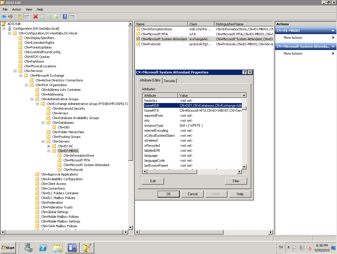Launch PowerShell from the taskbar
Image resolution: width=337 pixels, height=254 pixels.
pyautogui.click(x=43, y=248)
